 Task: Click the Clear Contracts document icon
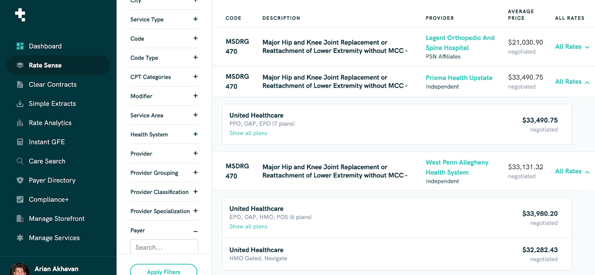(20, 85)
